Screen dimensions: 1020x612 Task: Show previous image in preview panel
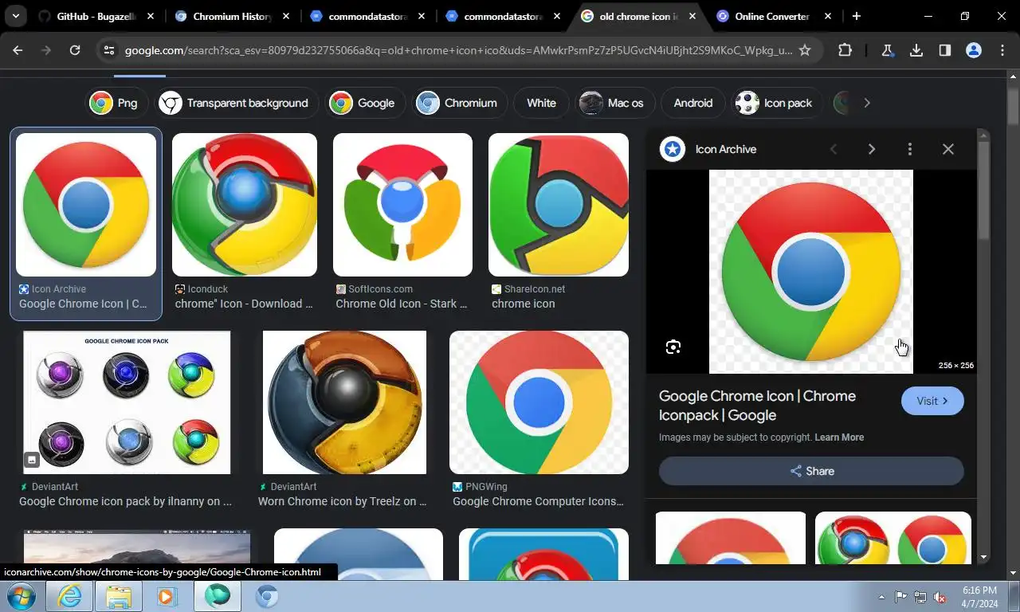(834, 149)
